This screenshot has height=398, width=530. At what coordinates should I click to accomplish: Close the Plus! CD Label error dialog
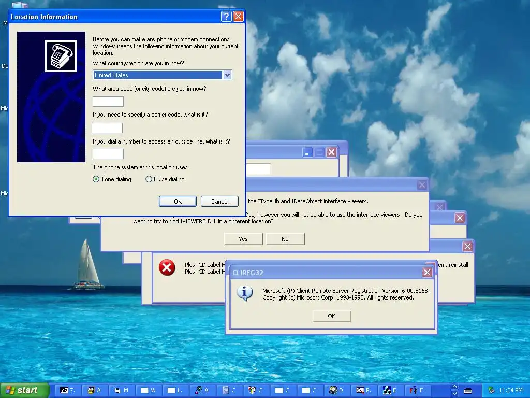[467, 246]
